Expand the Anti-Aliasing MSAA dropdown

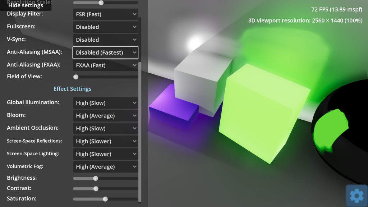(x=105, y=52)
